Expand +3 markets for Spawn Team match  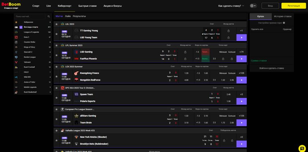(241, 94)
